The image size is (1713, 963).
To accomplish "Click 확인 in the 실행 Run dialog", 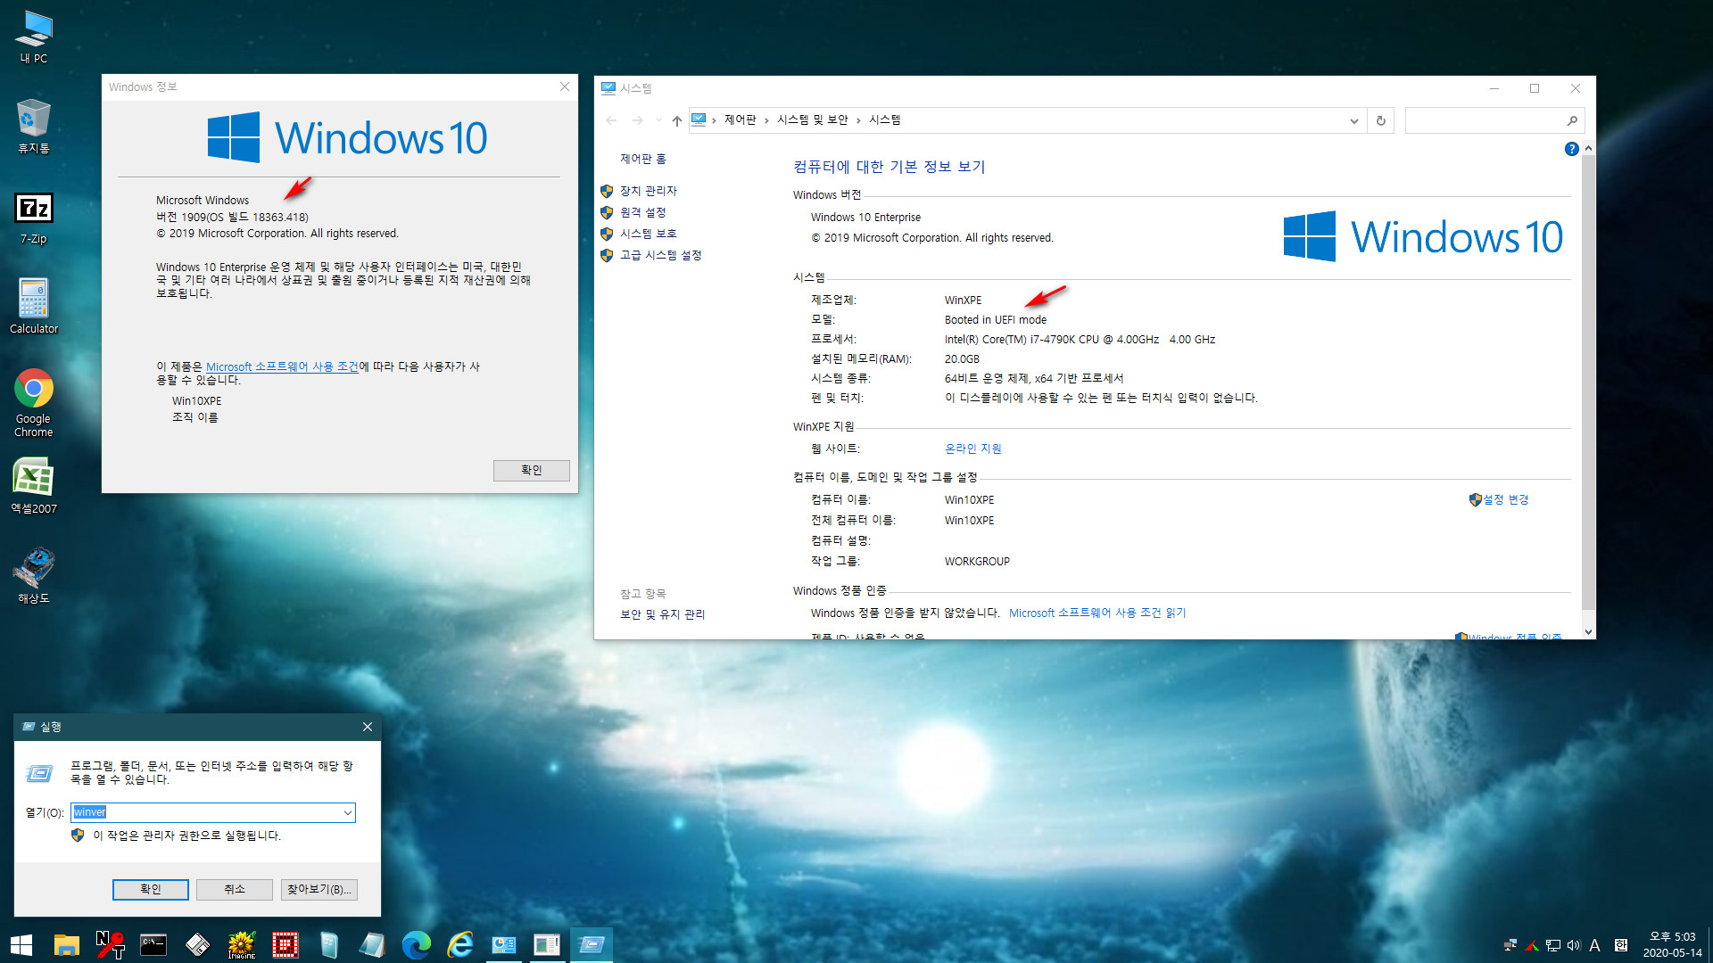I will pos(151,889).
